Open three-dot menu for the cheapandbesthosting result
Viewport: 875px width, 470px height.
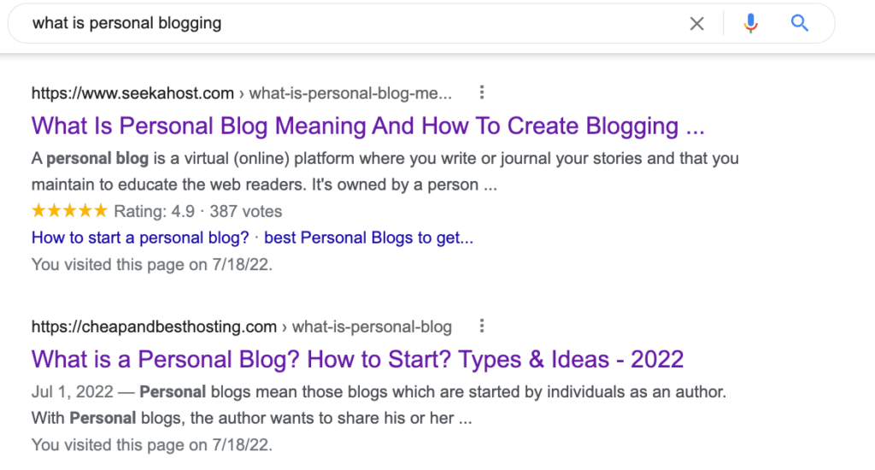click(482, 326)
